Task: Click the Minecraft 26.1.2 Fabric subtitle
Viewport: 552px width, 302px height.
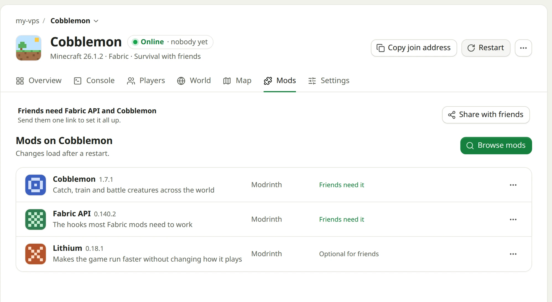Action: pyautogui.click(x=126, y=56)
